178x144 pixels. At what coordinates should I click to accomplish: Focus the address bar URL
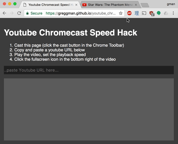[81, 13]
